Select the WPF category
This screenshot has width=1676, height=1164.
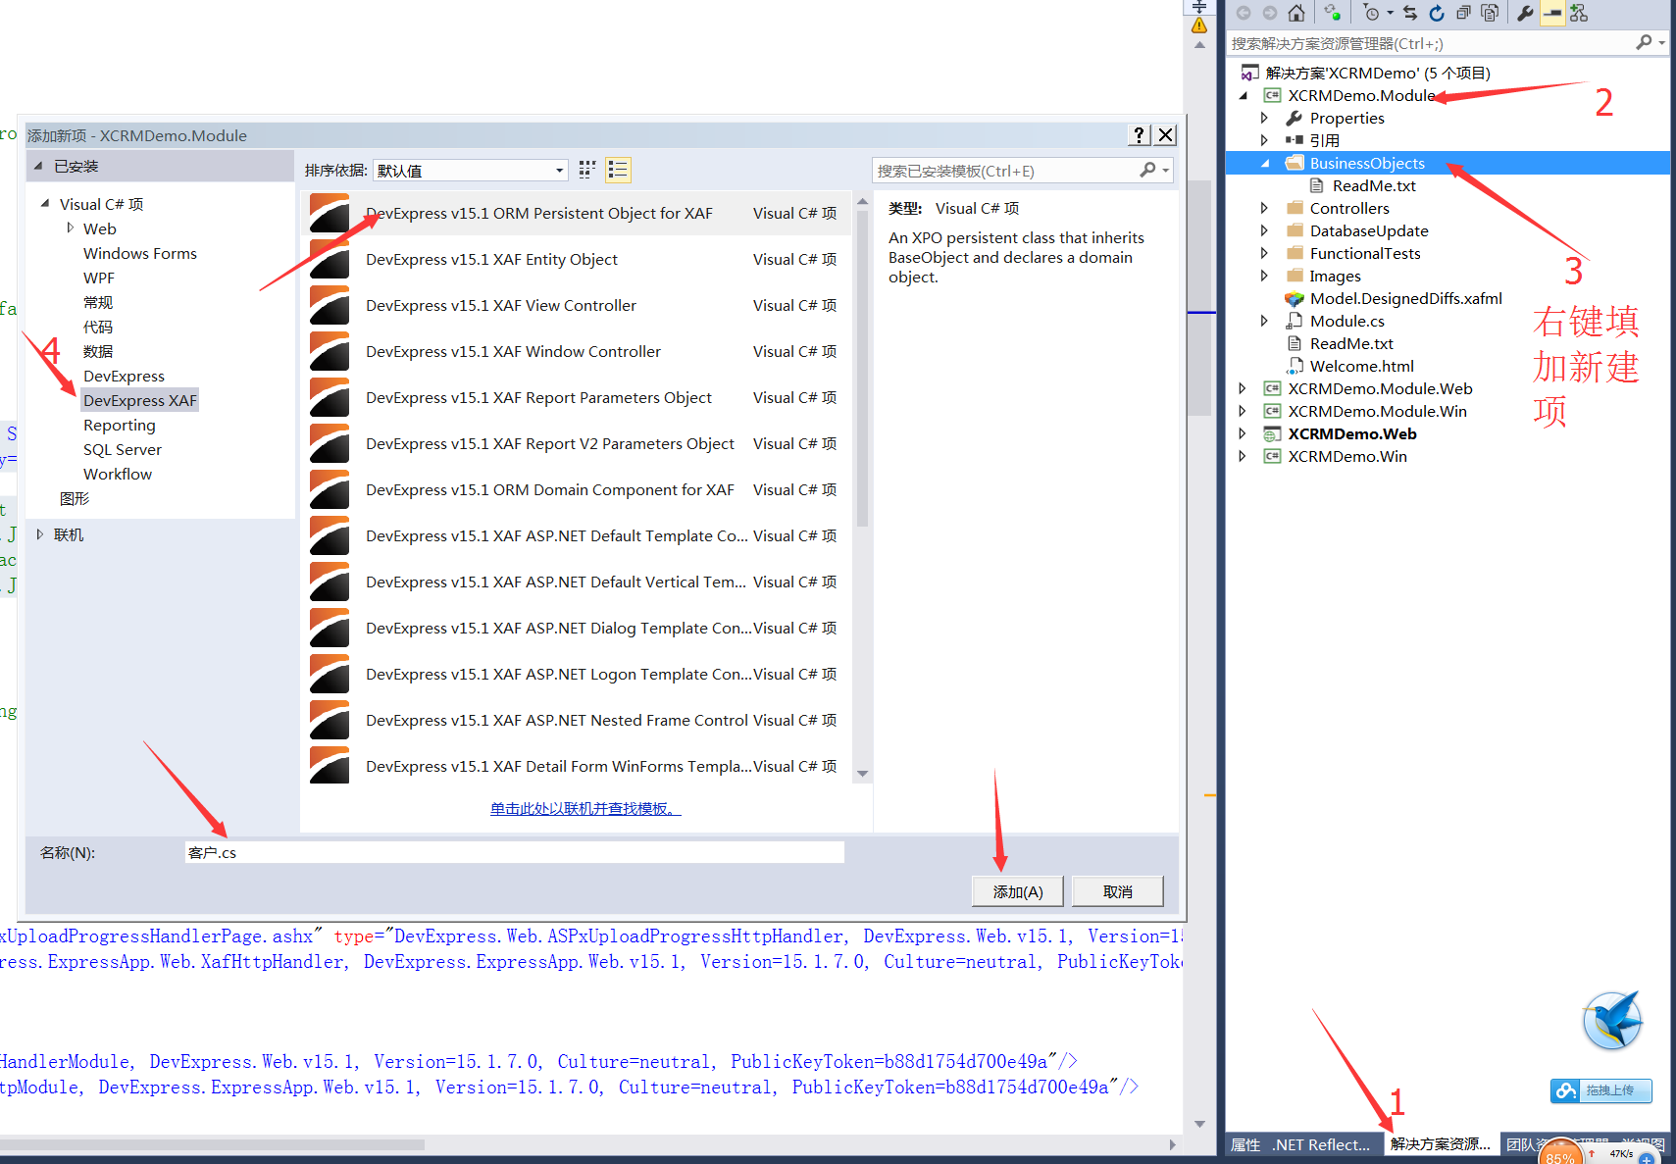[x=99, y=278]
